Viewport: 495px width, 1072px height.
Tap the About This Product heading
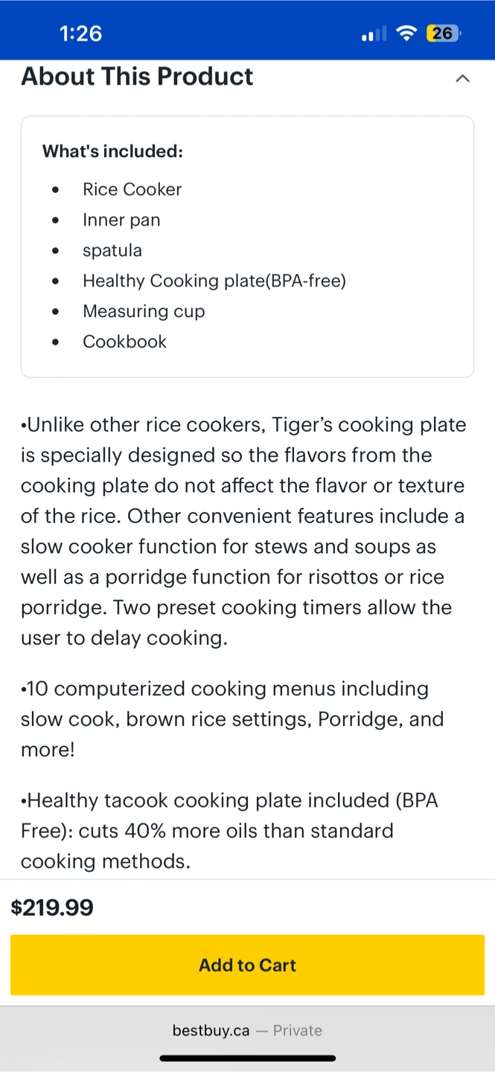coord(137,77)
